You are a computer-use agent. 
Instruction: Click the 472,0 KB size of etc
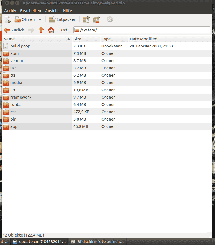(x=82, y=112)
